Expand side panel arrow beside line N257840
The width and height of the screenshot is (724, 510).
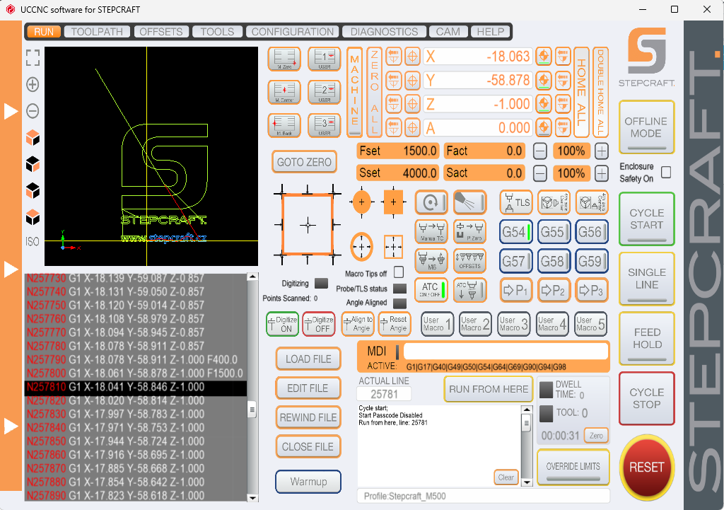pos(11,426)
